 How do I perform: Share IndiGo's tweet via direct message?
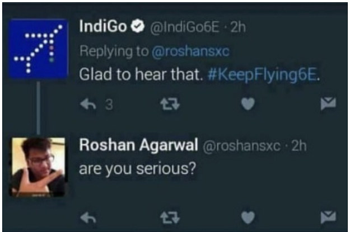click(x=328, y=103)
